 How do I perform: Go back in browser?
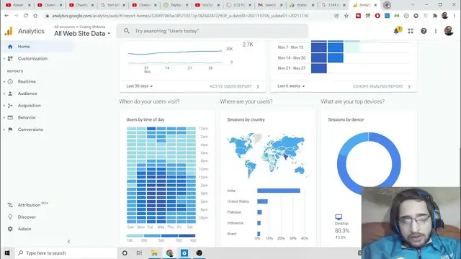tap(6, 16)
